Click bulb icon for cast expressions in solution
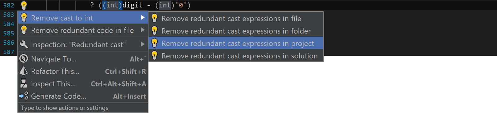497x113 pixels. coord(154,56)
